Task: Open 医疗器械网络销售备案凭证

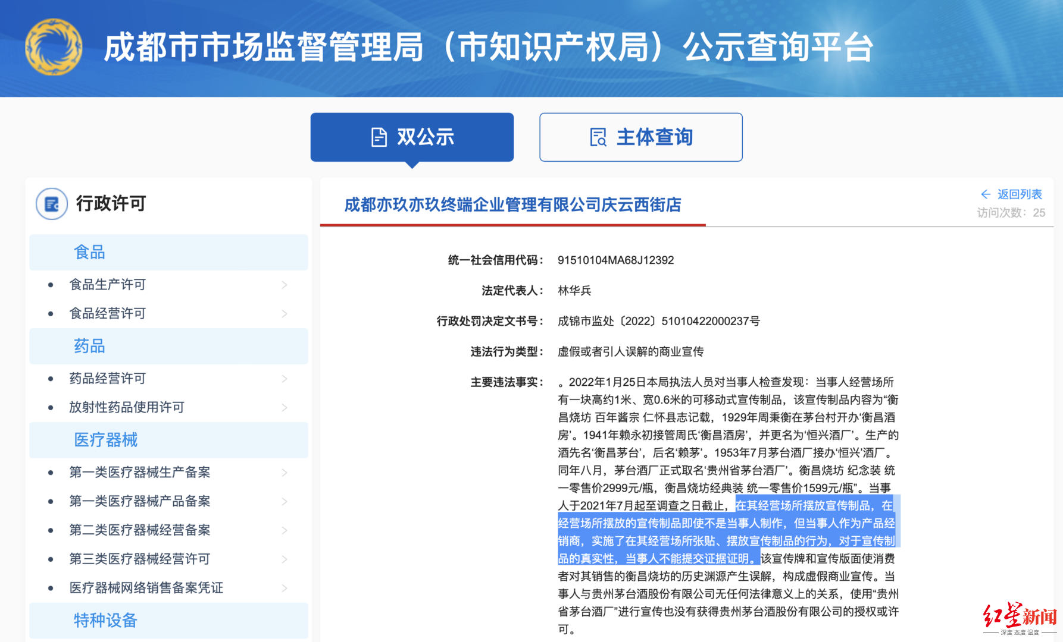Action: tap(145, 587)
